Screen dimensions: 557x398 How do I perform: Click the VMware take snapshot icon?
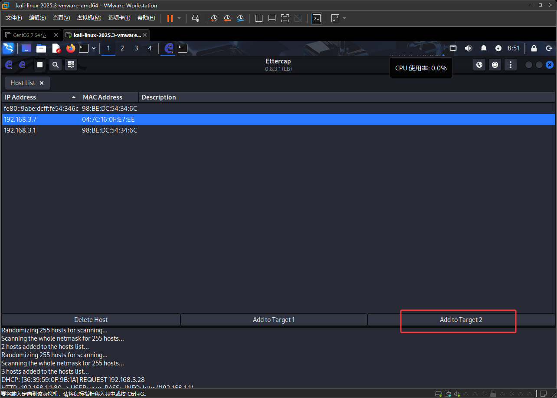(214, 18)
